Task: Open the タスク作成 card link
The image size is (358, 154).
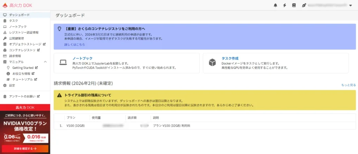Action: 230,59
